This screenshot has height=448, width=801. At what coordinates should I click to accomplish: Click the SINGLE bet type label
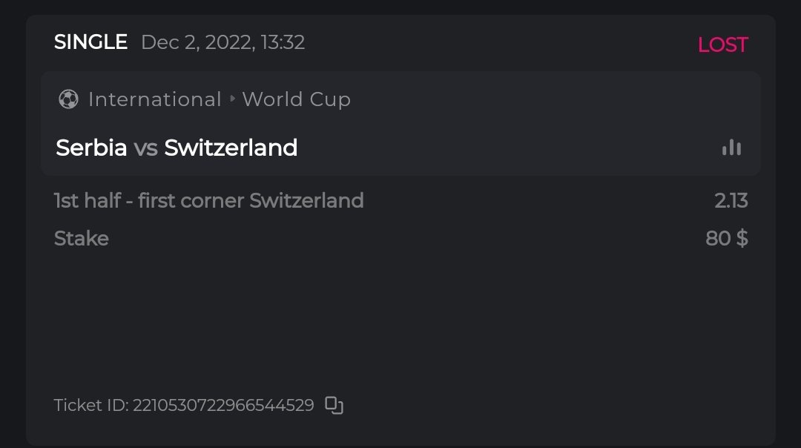pos(90,42)
